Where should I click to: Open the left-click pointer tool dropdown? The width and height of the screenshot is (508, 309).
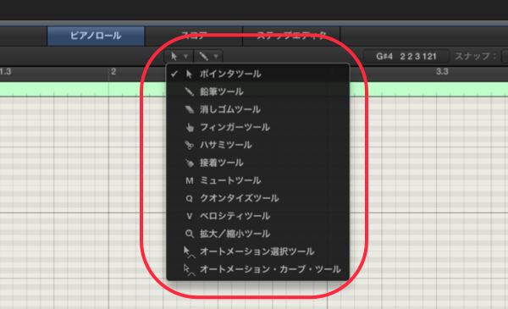point(179,56)
